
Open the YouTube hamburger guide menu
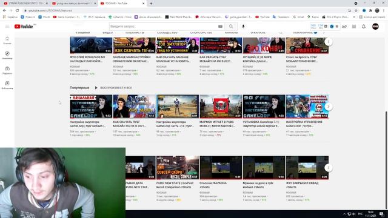pyautogui.click(x=7, y=27)
